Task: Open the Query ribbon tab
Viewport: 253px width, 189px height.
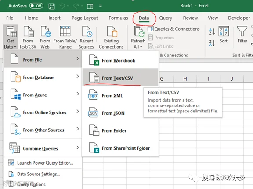Action: (x=166, y=18)
